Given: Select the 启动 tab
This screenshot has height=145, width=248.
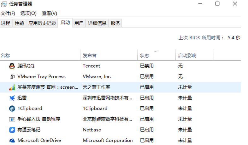Looking at the screenshot, I should point(65,23).
